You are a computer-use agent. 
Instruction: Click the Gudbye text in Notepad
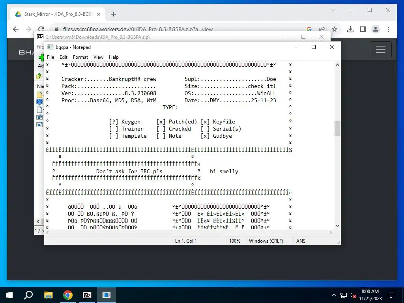pyautogui.click(x=223, y=136)
